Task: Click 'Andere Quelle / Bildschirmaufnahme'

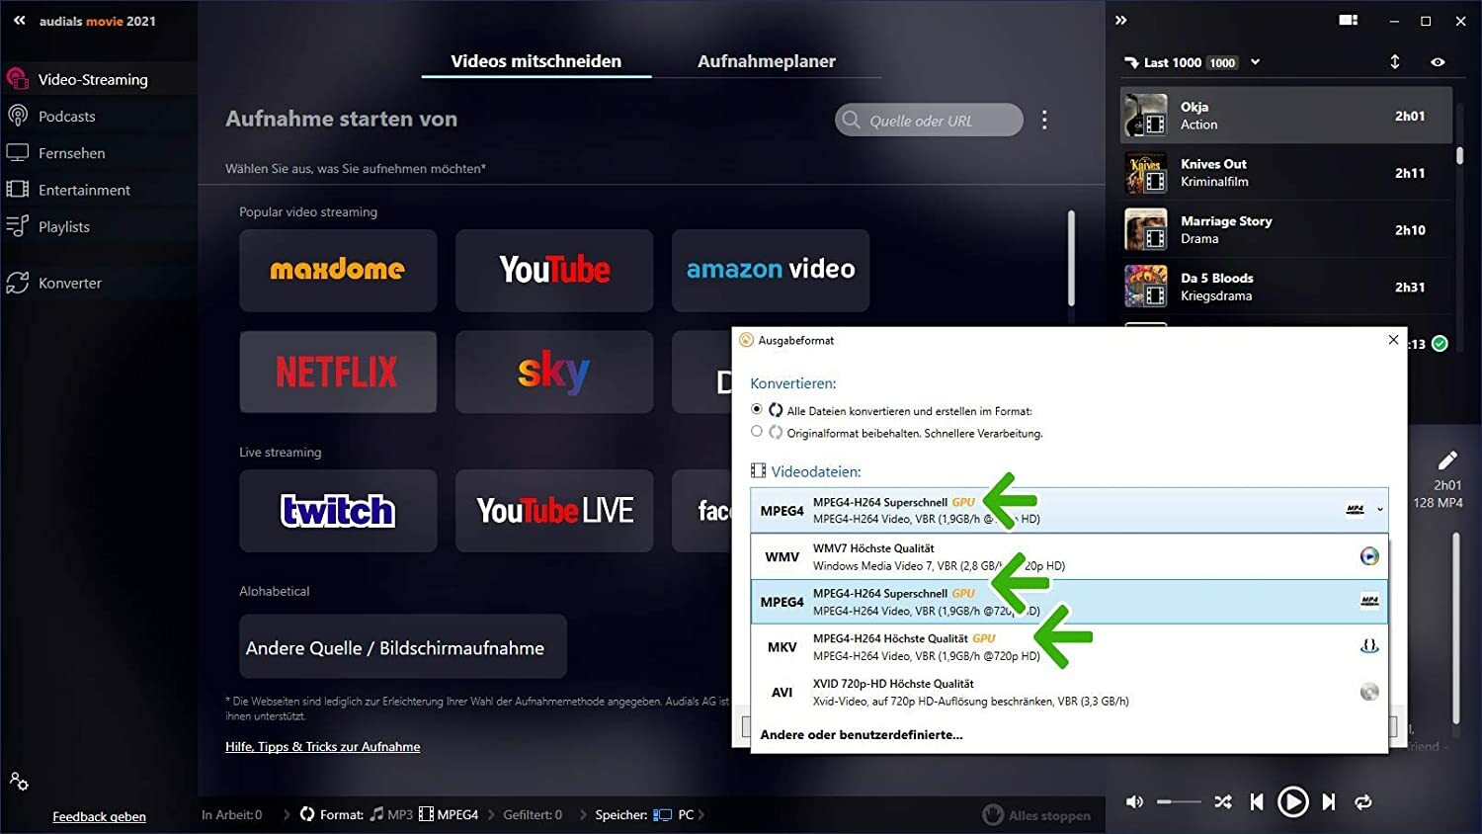Action: click(402, 647)
